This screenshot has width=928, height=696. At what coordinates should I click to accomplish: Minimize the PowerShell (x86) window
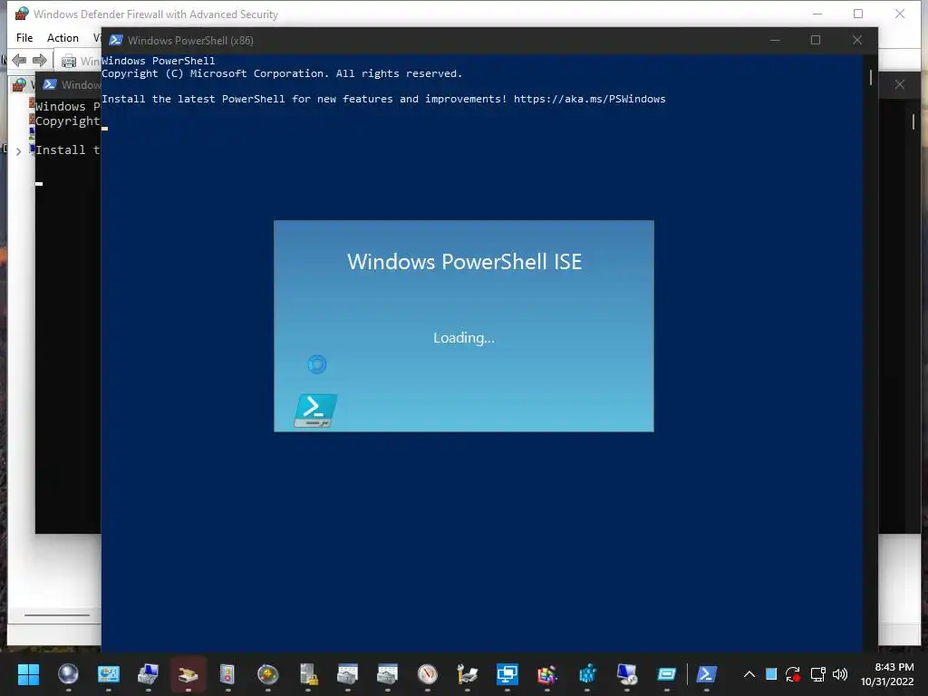(775, 40)
